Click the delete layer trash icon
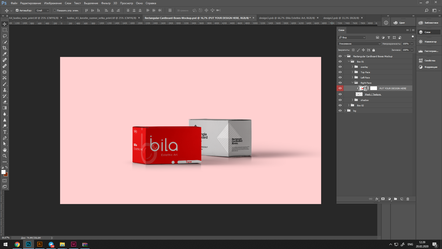Image resolution: width=442 pixels, height=249 pixels. click(x=408, y=199)
